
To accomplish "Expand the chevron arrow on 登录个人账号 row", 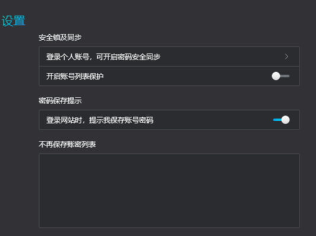I will point(286,57).
